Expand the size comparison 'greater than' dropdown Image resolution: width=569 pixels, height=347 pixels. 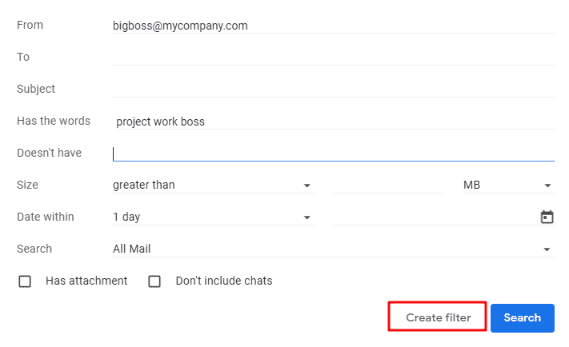point(214,185)
